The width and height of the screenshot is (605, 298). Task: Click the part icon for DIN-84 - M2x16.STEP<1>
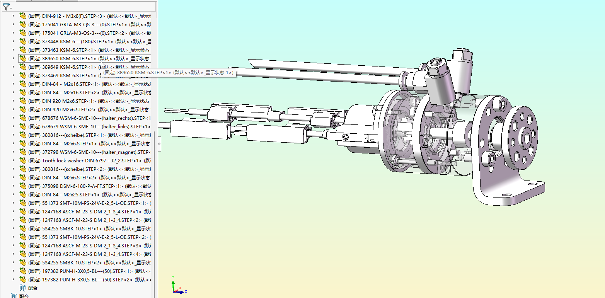(x=23, y=84)
